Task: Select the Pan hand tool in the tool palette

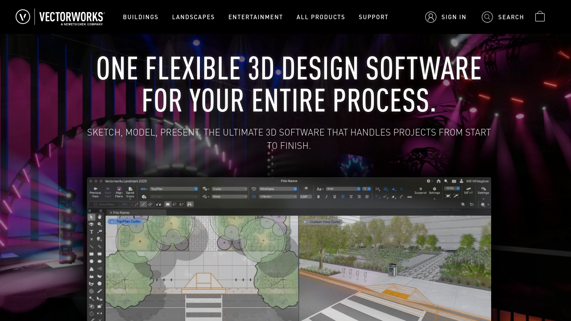Action: (99, 217)
